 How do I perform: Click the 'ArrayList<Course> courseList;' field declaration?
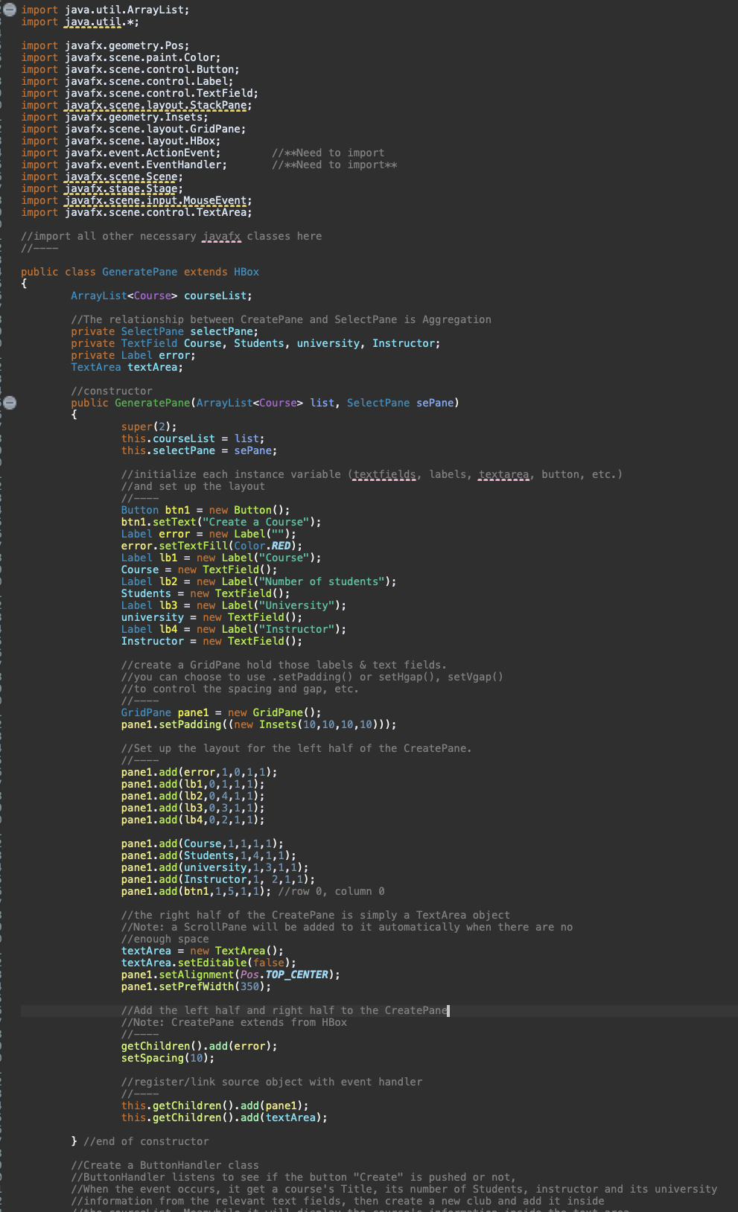coord(162,296)
